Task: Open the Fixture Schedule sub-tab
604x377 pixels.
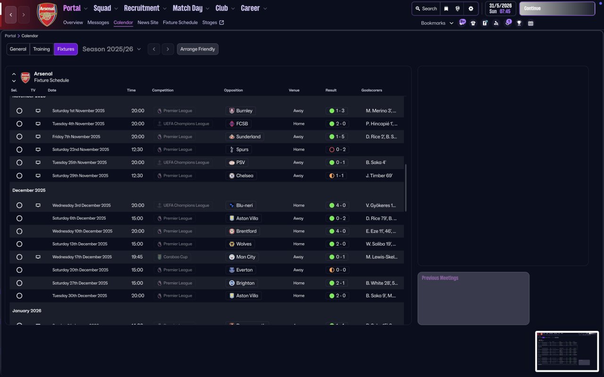Action: 180,23
